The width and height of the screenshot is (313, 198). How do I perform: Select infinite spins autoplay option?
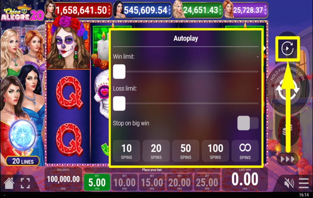(x=245, y=151)
